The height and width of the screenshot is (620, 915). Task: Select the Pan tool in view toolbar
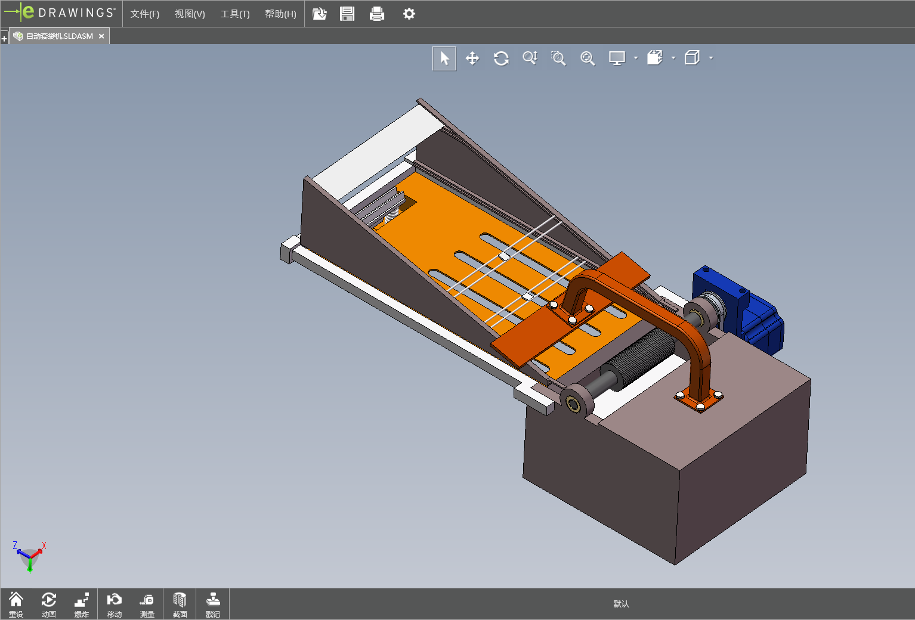472,58
